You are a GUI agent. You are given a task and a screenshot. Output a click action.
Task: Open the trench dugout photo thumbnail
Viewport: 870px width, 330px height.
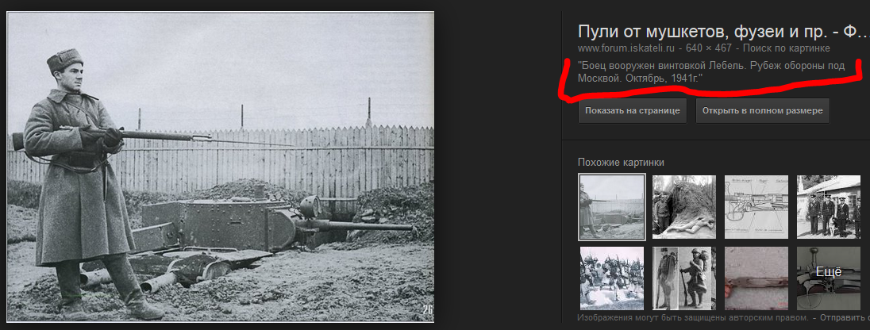tap(683, 207)
